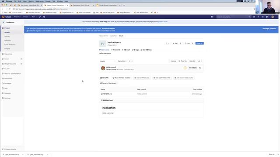This screenshot has height=157, width=280.
Task: Open the add file plus dropdown
Action: (x=131, y=61)
